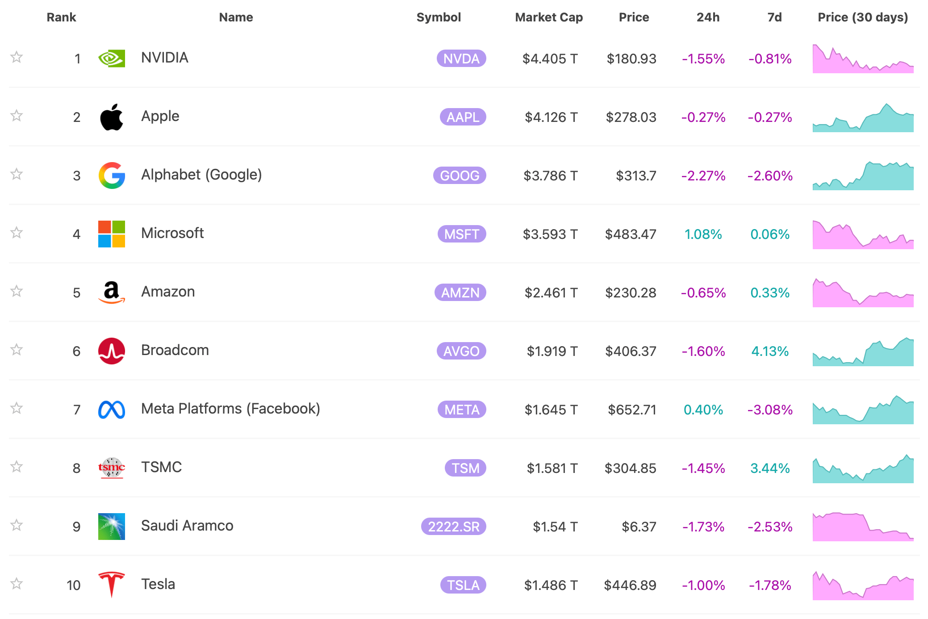Viewport: 928px width, 619px height.
Task: Click the Amazon logo icon
Action: pos(112,293)
